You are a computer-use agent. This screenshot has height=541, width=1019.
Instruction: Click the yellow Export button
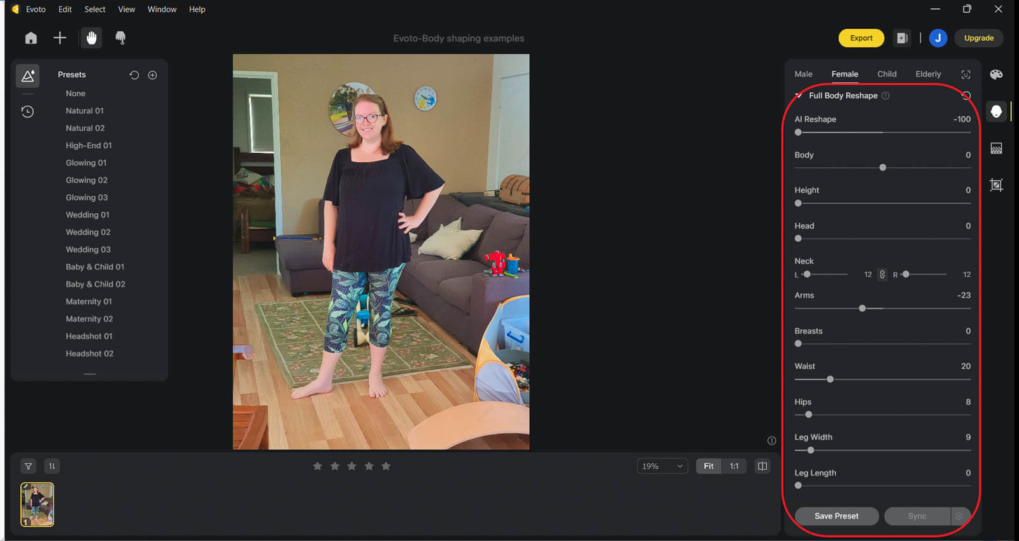pyautogui.click(x=861, y=38)
